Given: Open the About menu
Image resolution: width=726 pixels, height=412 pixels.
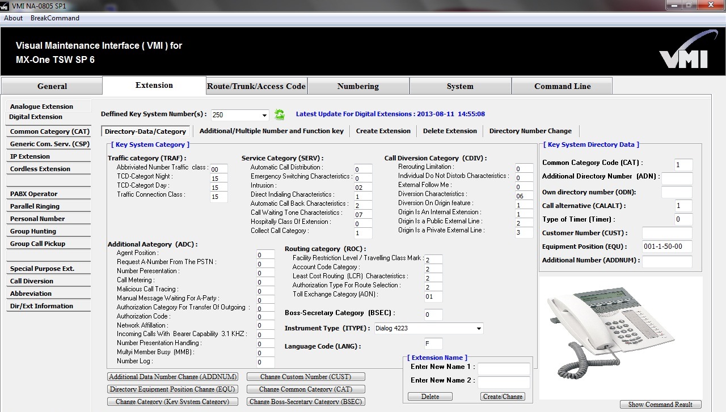Looking at the screenshot, I should click(14, 18).
